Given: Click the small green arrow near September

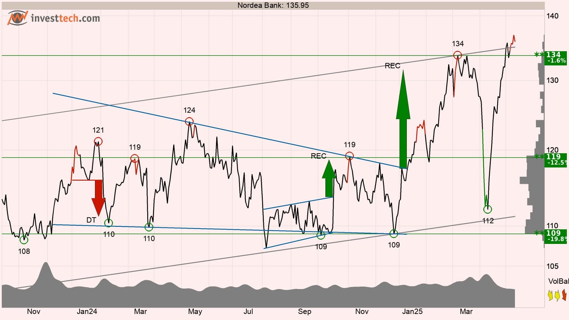Looking at the screenshot, I should 329,178.
